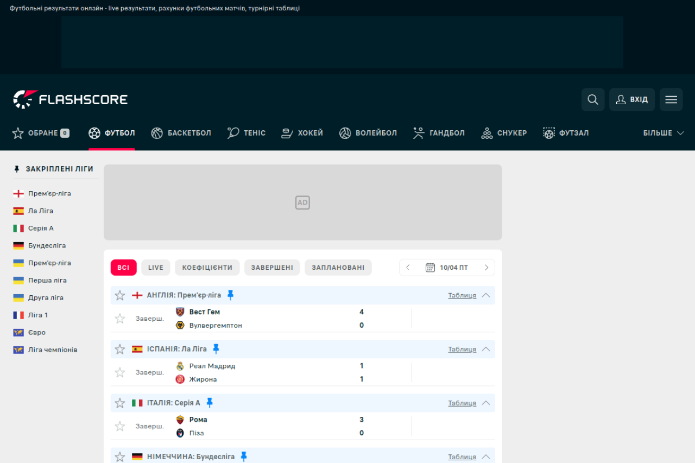695x463 pixels.
Task: Favorite the Вест Гем vs Вулвергемптон match star
Action: click(119, 319)
